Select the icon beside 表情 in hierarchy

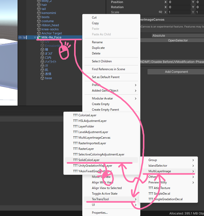42,74
